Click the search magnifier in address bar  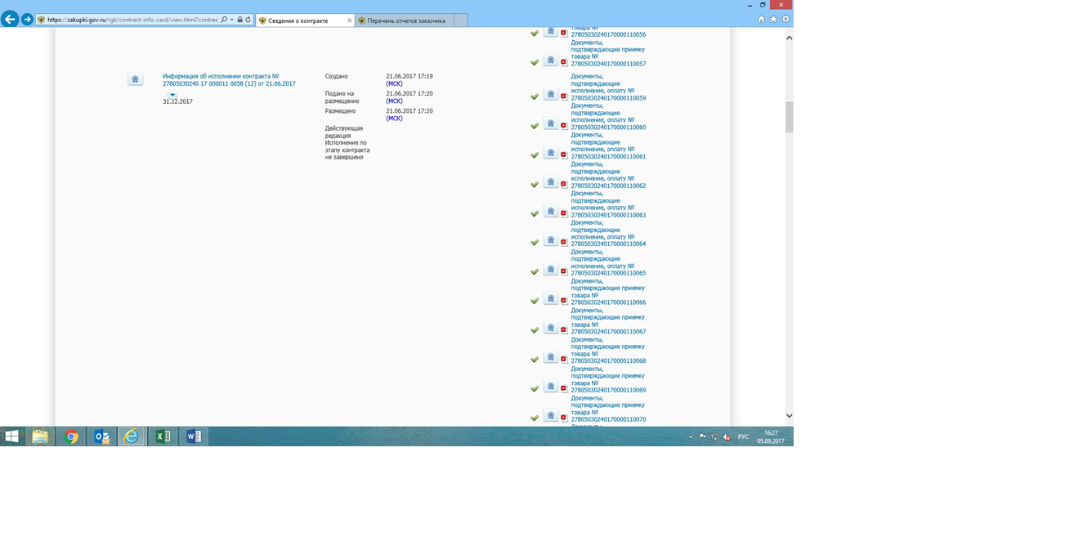[224, 20]
